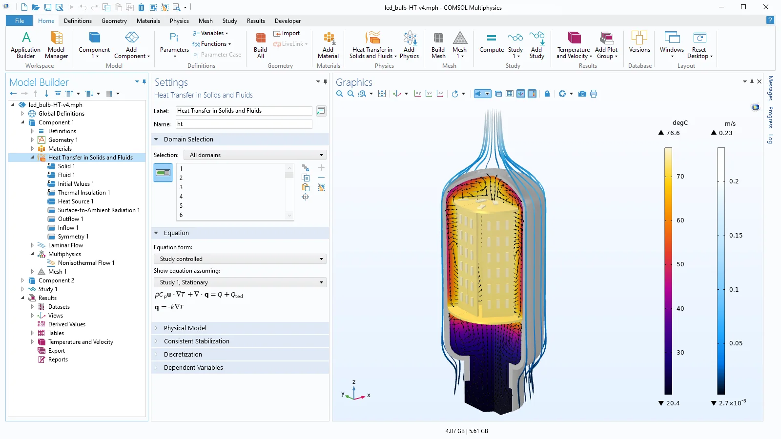Toggle the legend display button in Graphics
The image size is (781, 439).
[532, 94]
